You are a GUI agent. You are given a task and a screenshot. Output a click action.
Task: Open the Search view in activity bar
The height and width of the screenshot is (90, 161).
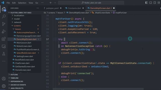[4, 16]
